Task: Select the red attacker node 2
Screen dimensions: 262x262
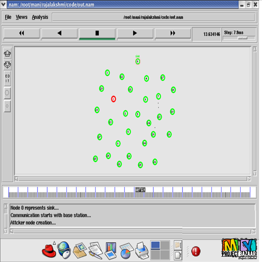Action: point(114,99)
